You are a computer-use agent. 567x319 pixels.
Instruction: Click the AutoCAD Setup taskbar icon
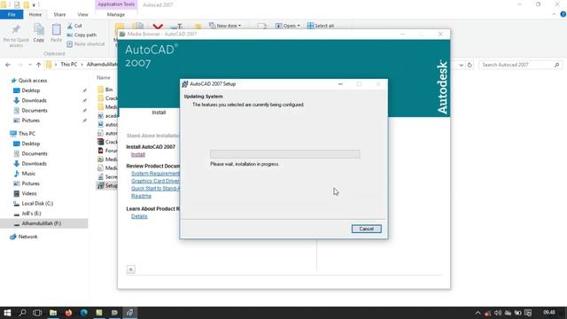130,313
